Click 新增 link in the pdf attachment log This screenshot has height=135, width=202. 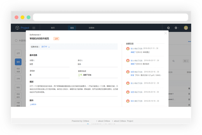pyautogui.click(x=132, y=75)
